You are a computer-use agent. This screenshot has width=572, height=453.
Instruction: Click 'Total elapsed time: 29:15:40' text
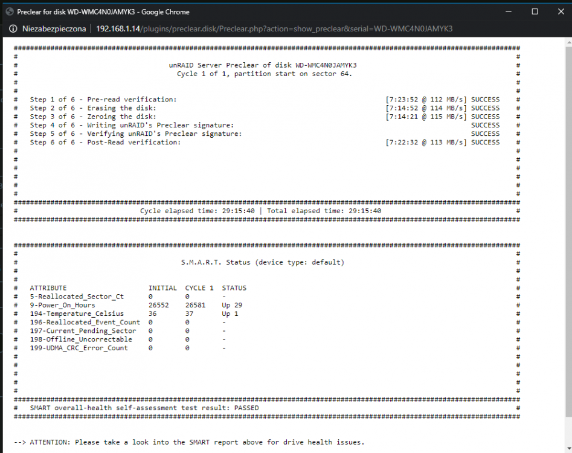coord(324,211)
